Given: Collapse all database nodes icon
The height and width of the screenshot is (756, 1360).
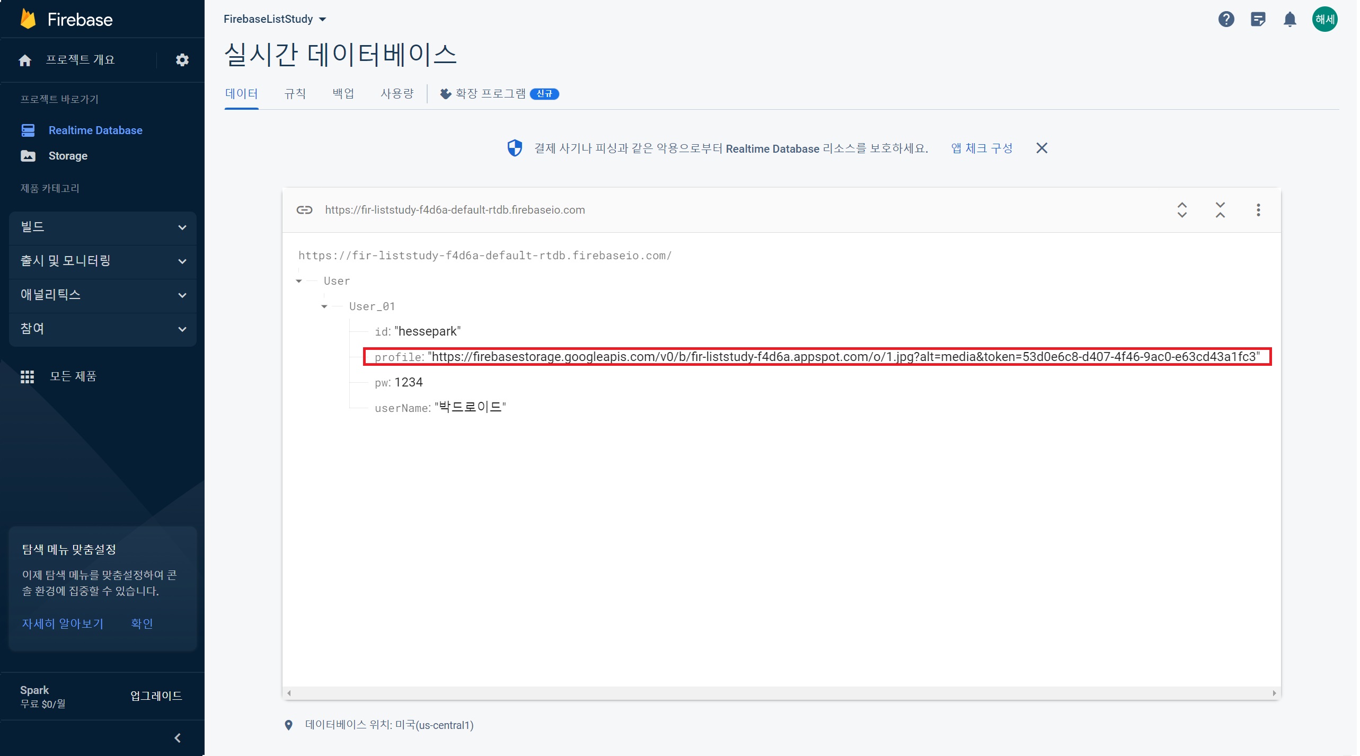Looking at the screenshot, I should click(x=1220, y=210).
